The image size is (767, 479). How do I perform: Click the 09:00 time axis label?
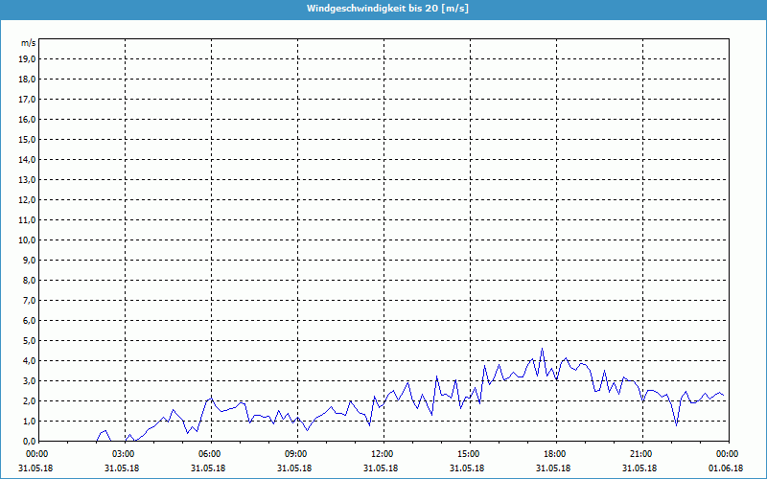pos(295,454)
